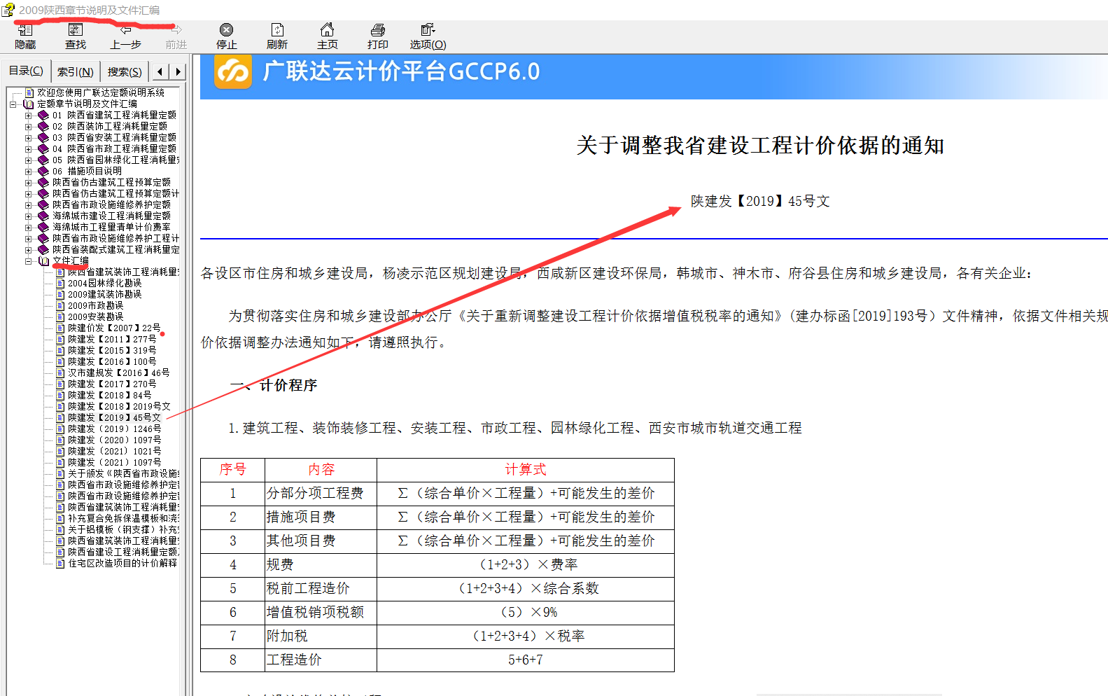1108x696 pixels.
Task: Click book icon of 陕西省装配式建筑工程消耗量定额
Action: coord(43,249)
